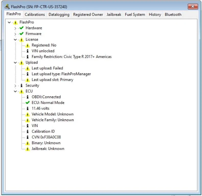Open the Fuel System tab
The image size is (202, 196).
point(135,15)
